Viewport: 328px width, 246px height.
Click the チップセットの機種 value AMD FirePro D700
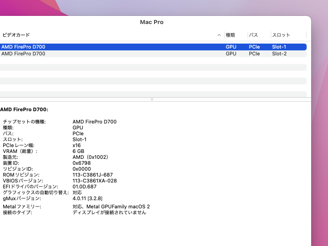pos(94,122)
